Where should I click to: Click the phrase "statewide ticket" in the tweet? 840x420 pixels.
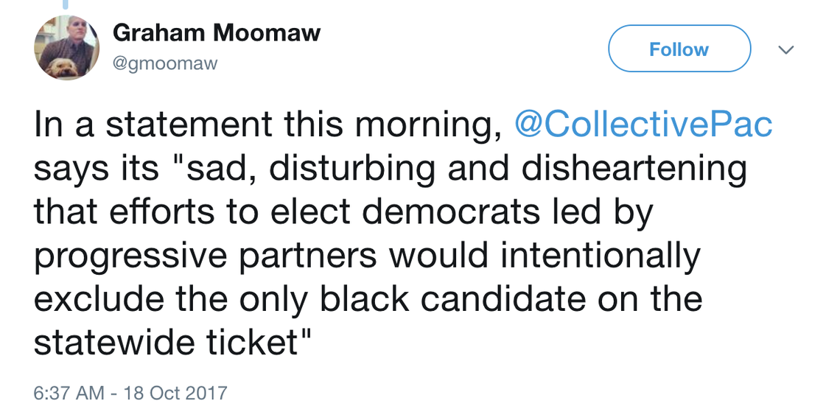(166, 343)
